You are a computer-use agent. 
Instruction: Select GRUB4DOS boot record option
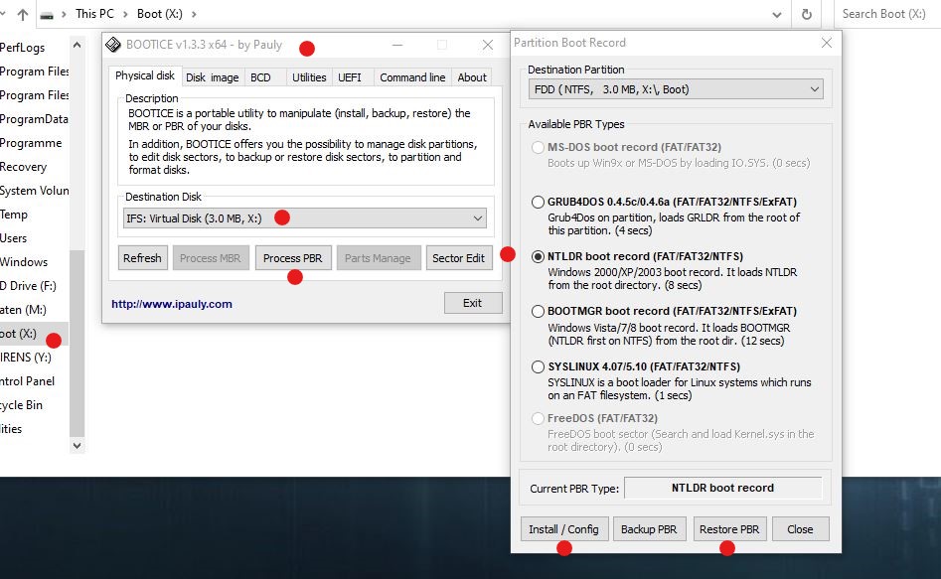pos(538,203)
